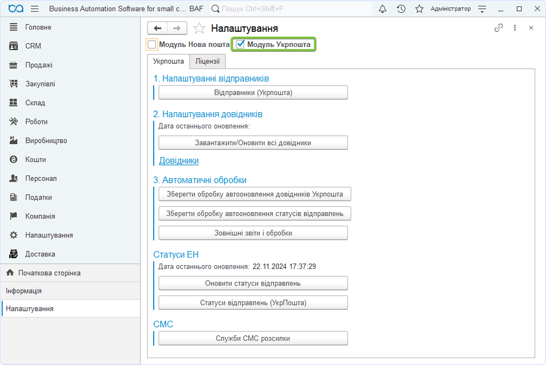Screen dimensions: 546x365
Task: Open Кошти coin icon
Action: 13,159
